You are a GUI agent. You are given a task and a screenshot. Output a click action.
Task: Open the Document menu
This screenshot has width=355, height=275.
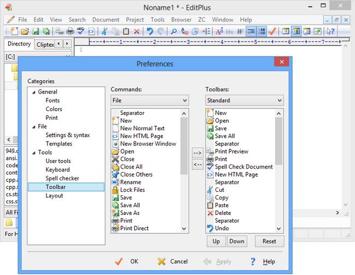(106, 20)
